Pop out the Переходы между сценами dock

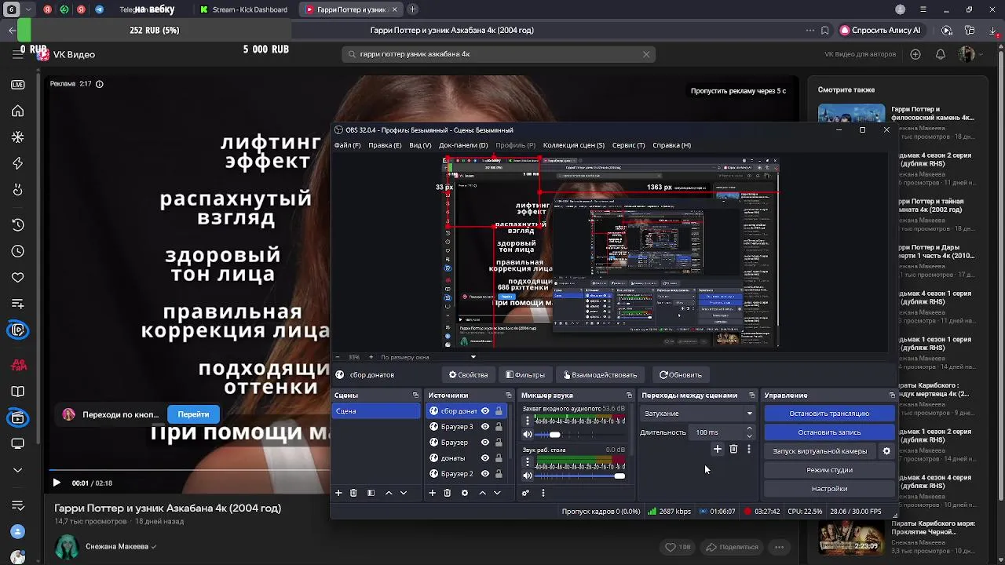[751, 395]
